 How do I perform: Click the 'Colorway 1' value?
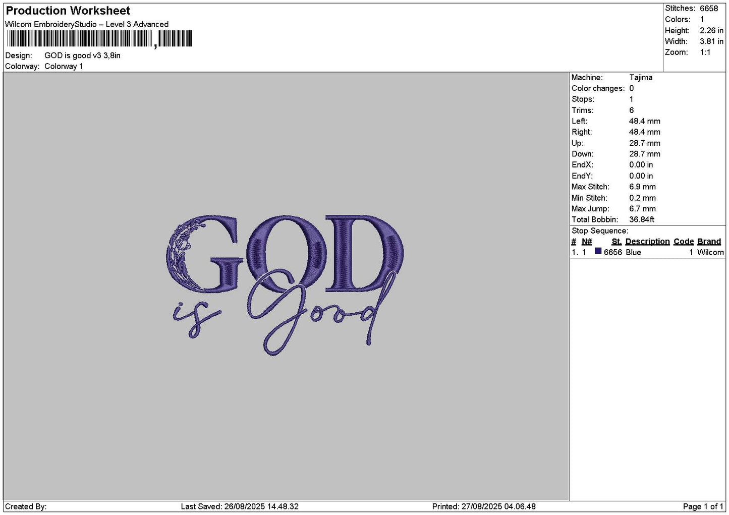tap(64, 67)
